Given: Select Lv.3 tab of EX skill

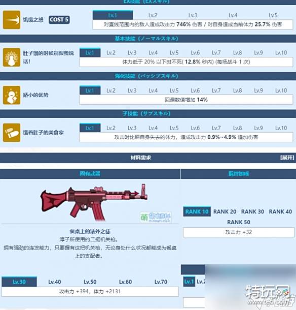Looking at the screenshot, I should point(193,15).
